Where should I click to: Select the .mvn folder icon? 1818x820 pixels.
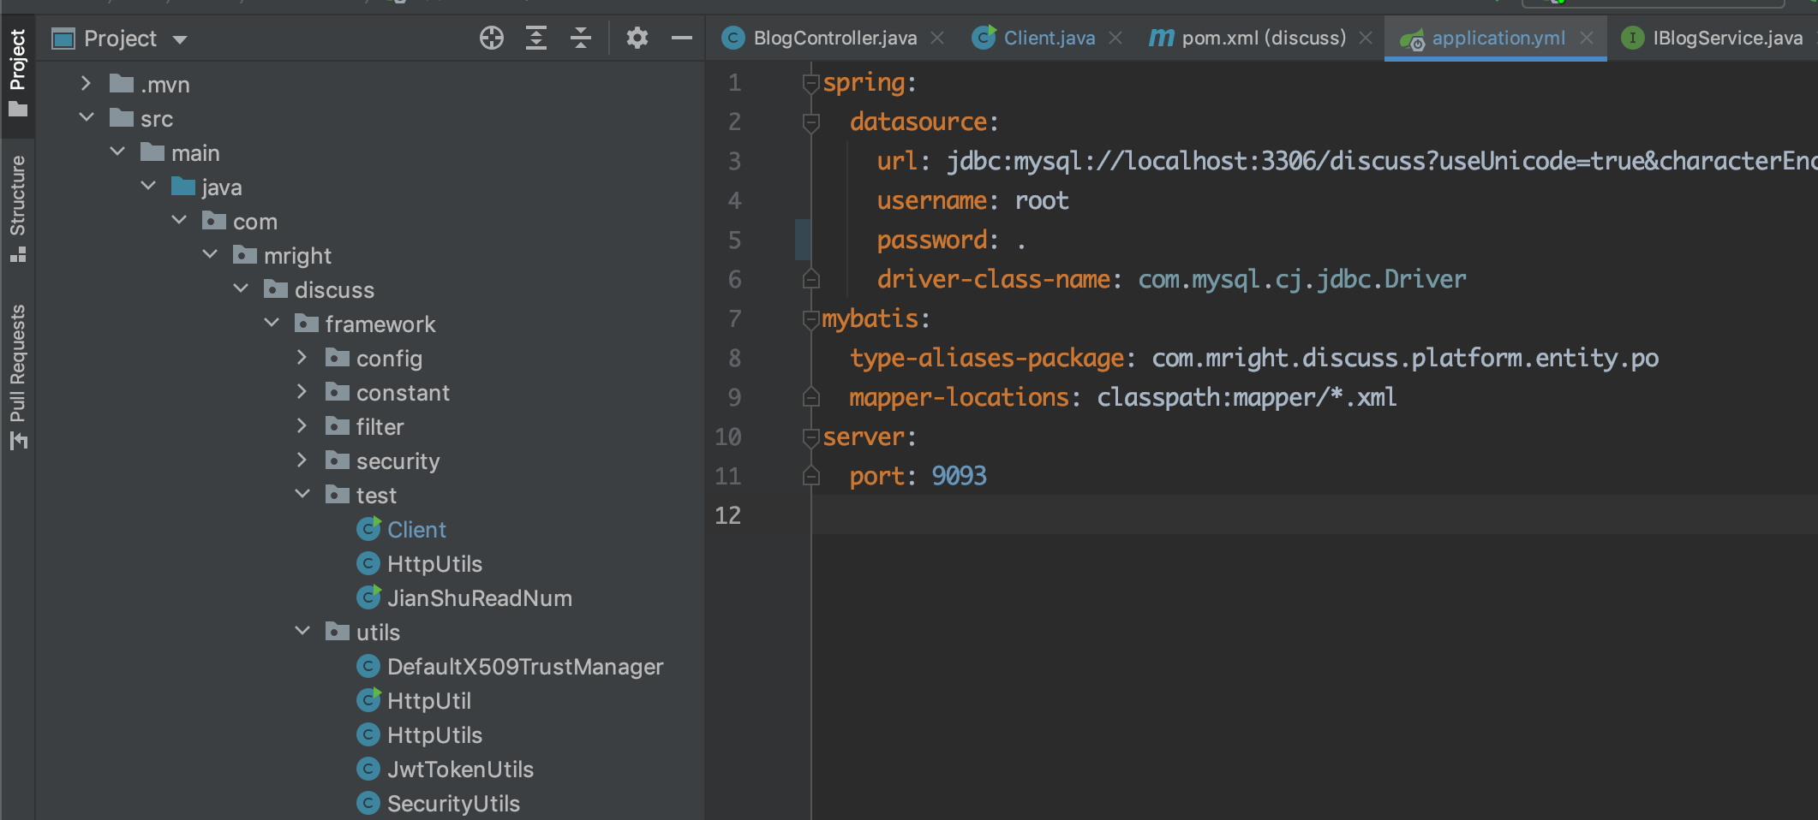(x=122, y=84)
